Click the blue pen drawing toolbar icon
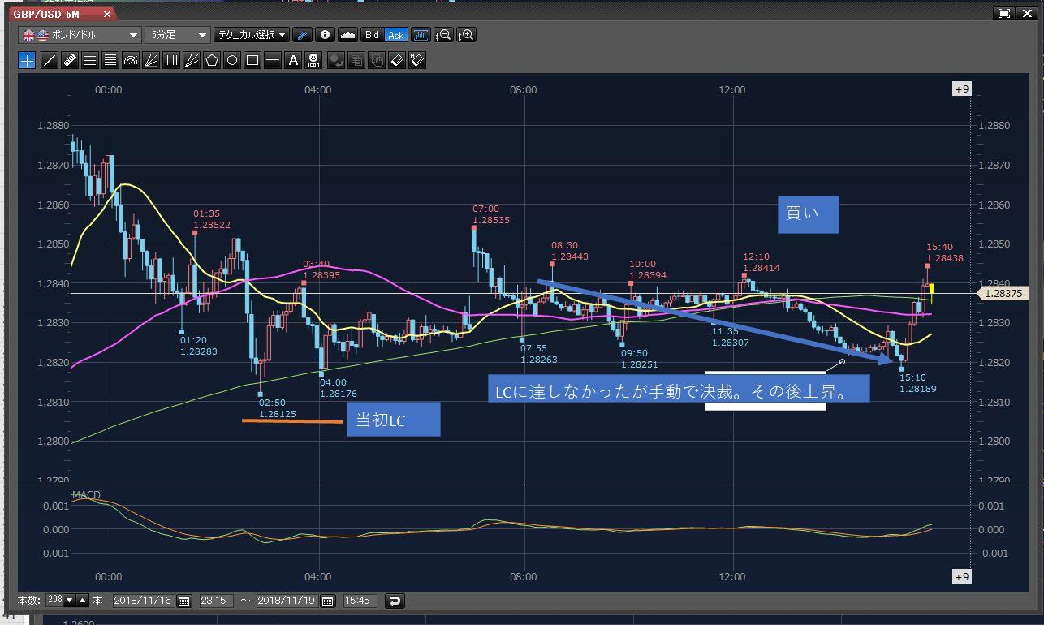The width and height of the screenshot is (1044, 625). [302, 35]
